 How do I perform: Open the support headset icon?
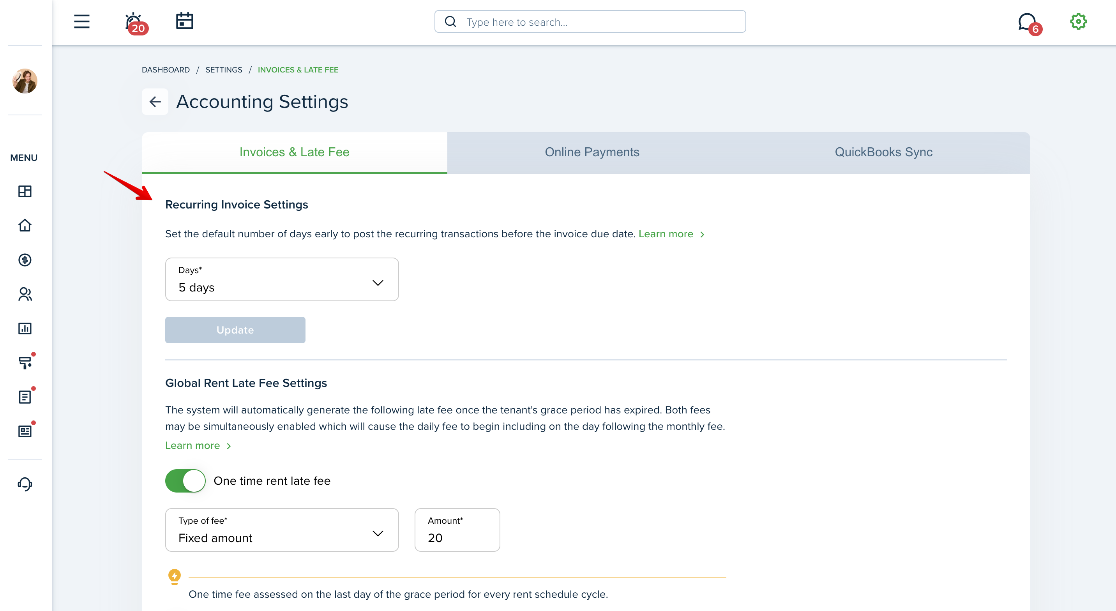(25, 484)
